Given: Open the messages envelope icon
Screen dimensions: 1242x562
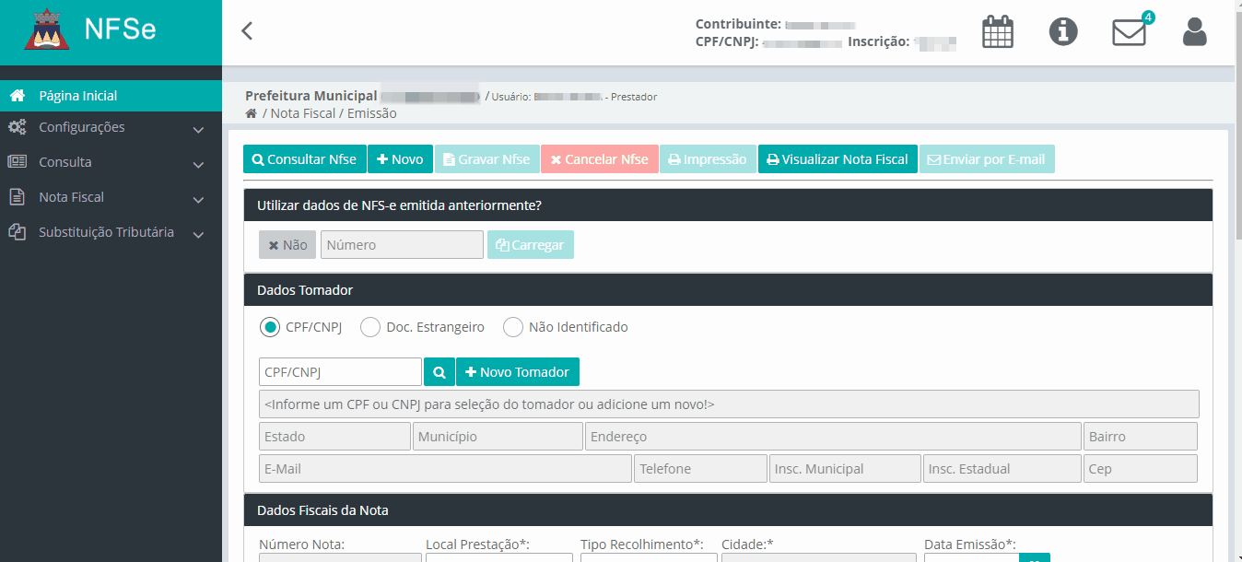Looking at the screenshot, I should (1129, 32).
